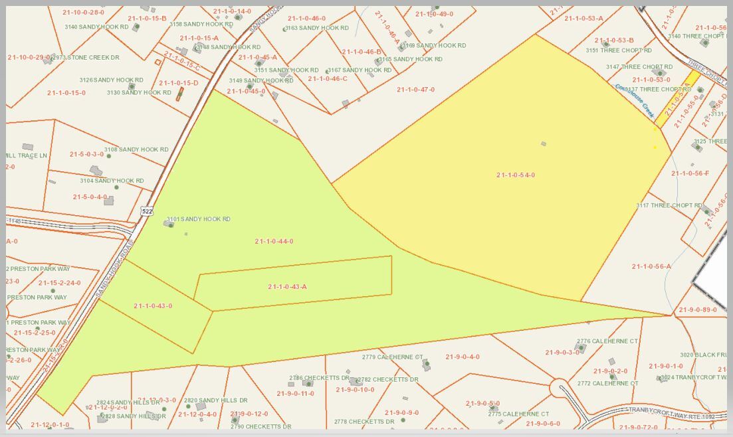
Task: Click the building marker at 2776 Caleherne Ct
Action: pyautogui.click(x=582, y=347)
